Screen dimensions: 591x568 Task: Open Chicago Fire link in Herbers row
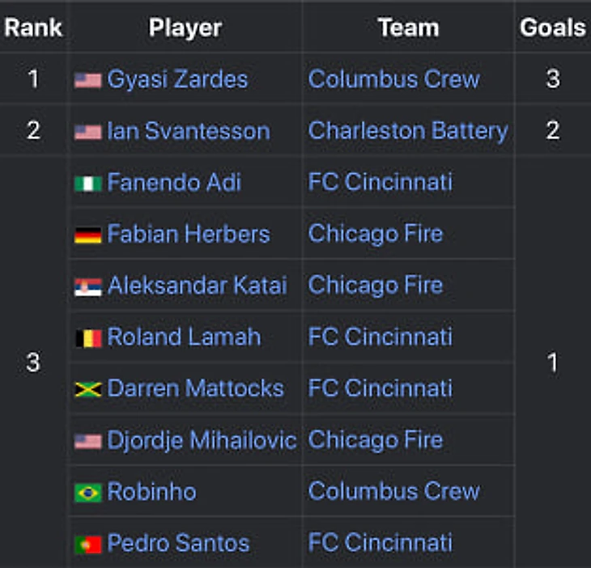375,235
